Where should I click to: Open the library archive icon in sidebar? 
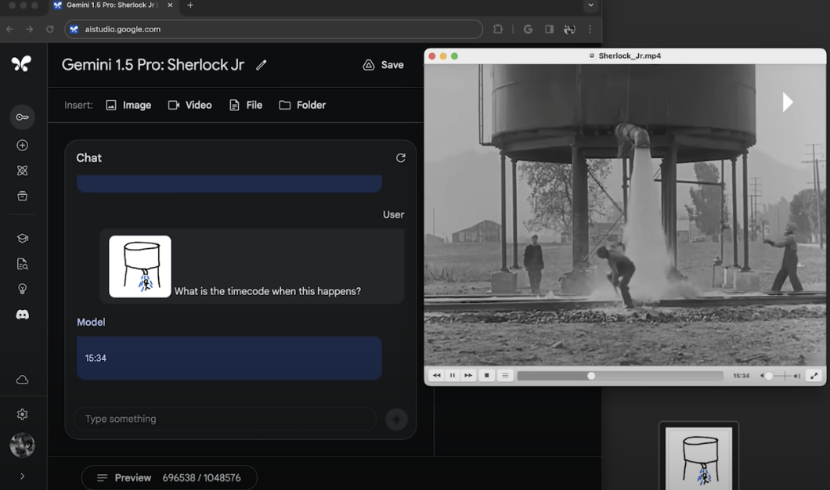(x=22, y=196)
